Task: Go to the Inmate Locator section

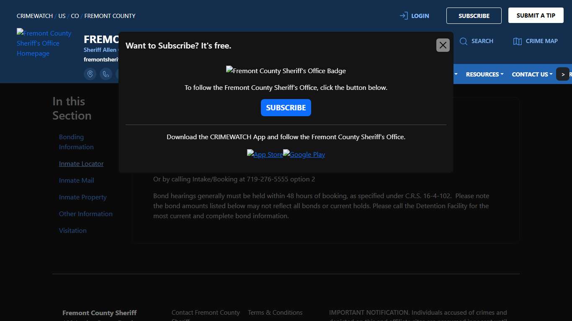Action: (81, 163)
